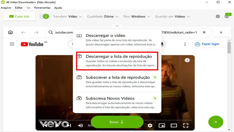Open the Para Windows dropdown
The image size is (234, 132).
click(137, 16)
